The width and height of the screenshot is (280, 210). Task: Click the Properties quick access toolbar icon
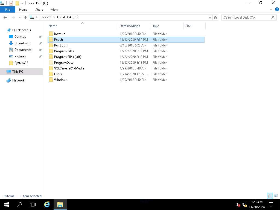tap(11, 3)
